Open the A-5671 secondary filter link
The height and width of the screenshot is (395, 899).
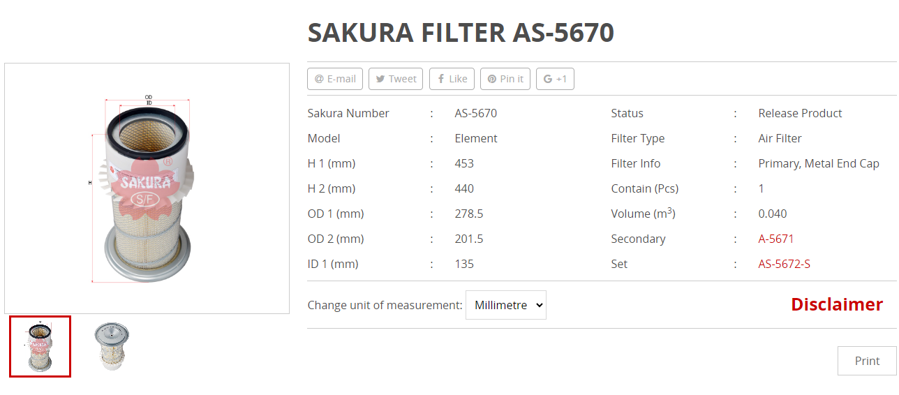click(x=776, y=239)
